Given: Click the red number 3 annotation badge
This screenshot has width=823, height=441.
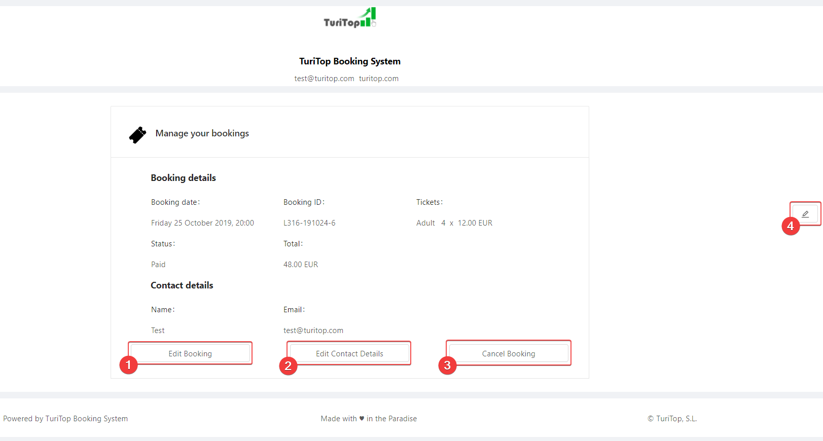Looking at the screenshot, I should pyautogui.click(x=447, y=365).
